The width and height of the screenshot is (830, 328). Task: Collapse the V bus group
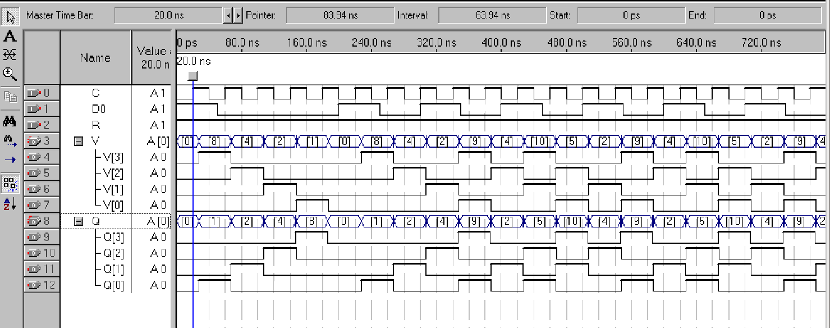coord(79,142)
